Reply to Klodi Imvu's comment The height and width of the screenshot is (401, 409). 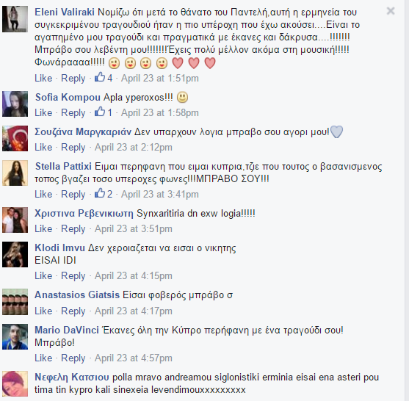(x=73, y=276)
